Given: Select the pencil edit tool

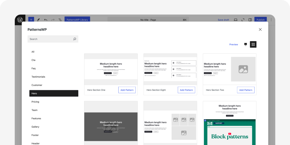Looking at the screenshot, I should tap(39, 20).
